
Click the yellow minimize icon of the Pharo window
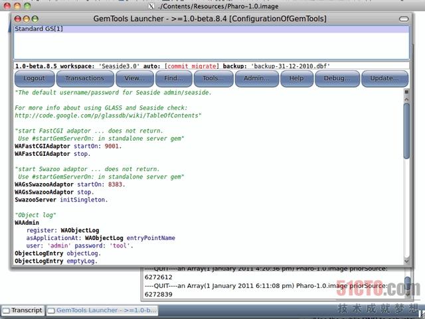17,6
